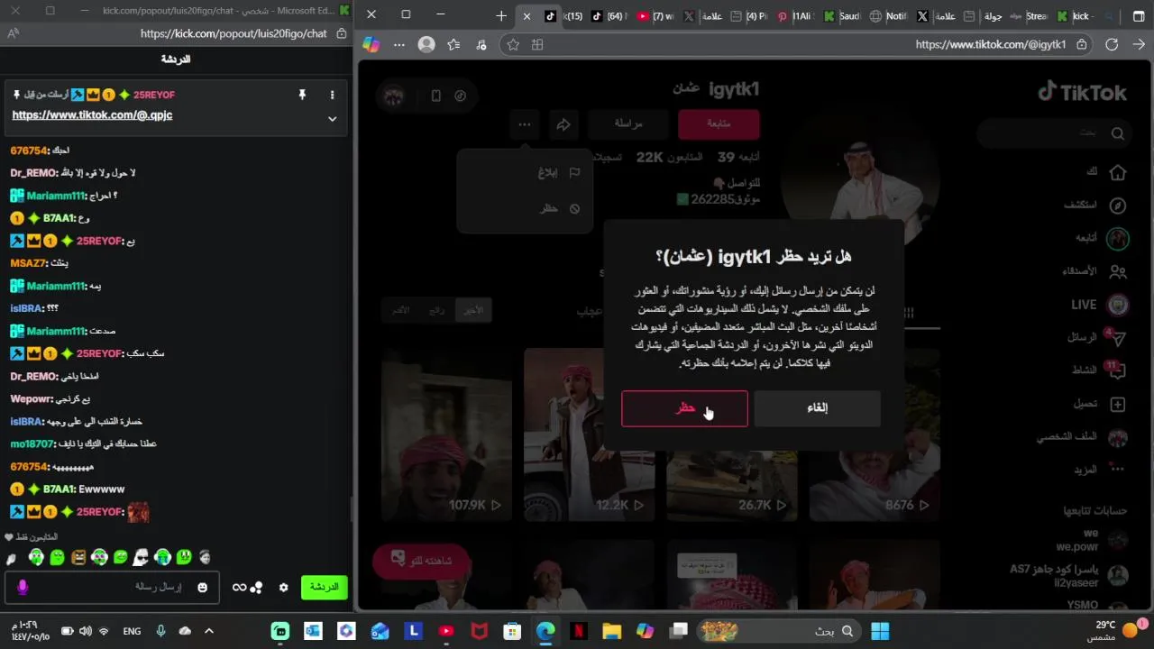Open File Explorer from the taskbar

(x=611, y=631)
